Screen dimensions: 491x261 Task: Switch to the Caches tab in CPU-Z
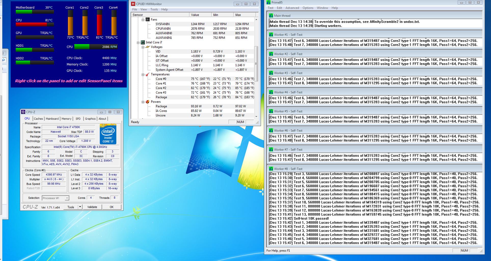38,119
